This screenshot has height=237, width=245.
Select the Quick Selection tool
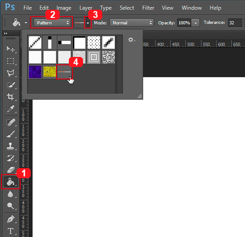pos(11,85)
